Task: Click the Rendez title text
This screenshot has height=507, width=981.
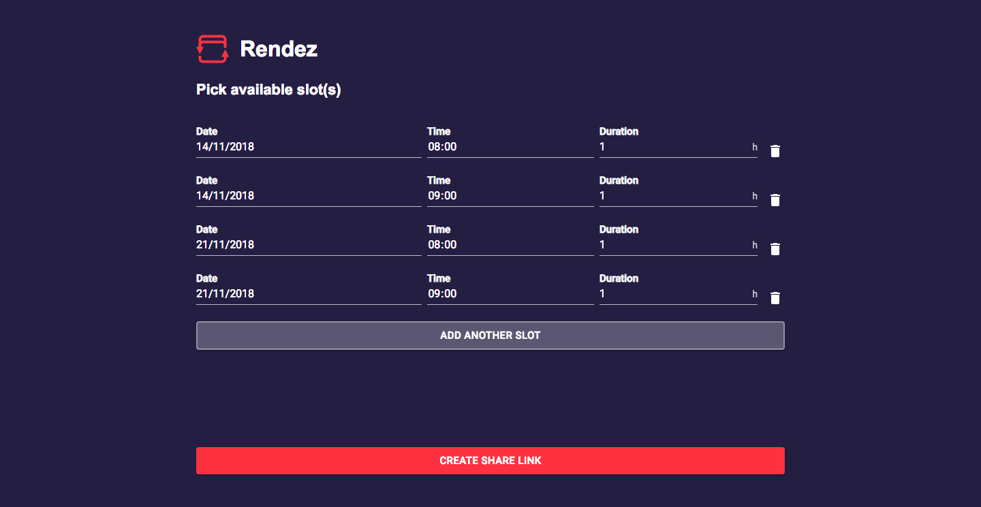Action: (278, 48)
